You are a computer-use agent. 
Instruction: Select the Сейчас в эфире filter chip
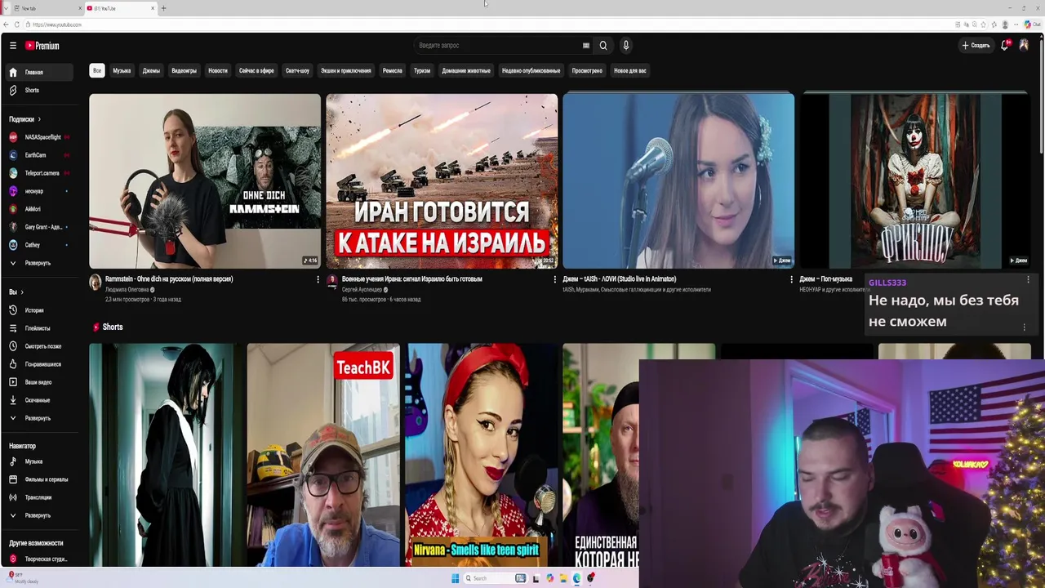(x=256, y=70)
